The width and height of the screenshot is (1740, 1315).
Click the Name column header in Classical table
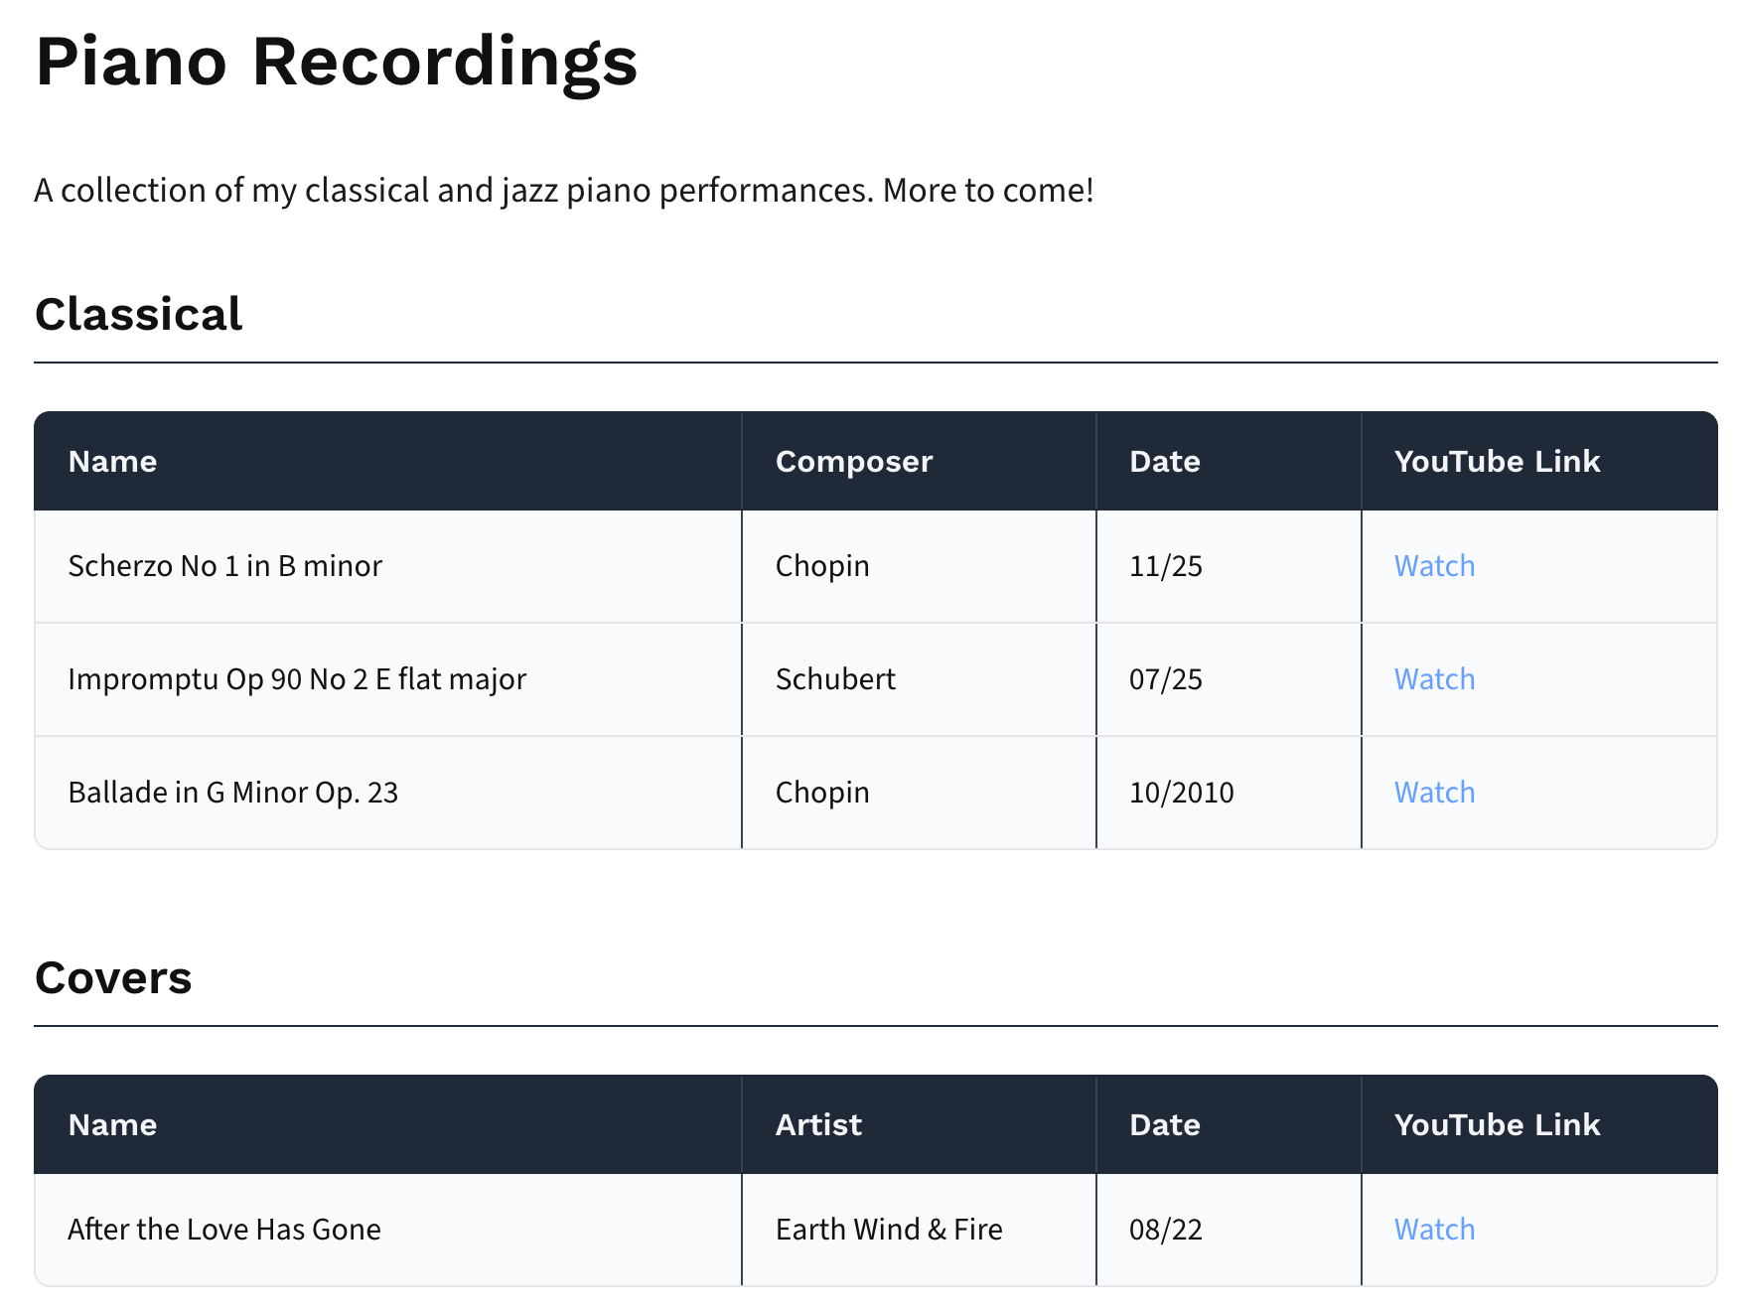coord(112,461)
